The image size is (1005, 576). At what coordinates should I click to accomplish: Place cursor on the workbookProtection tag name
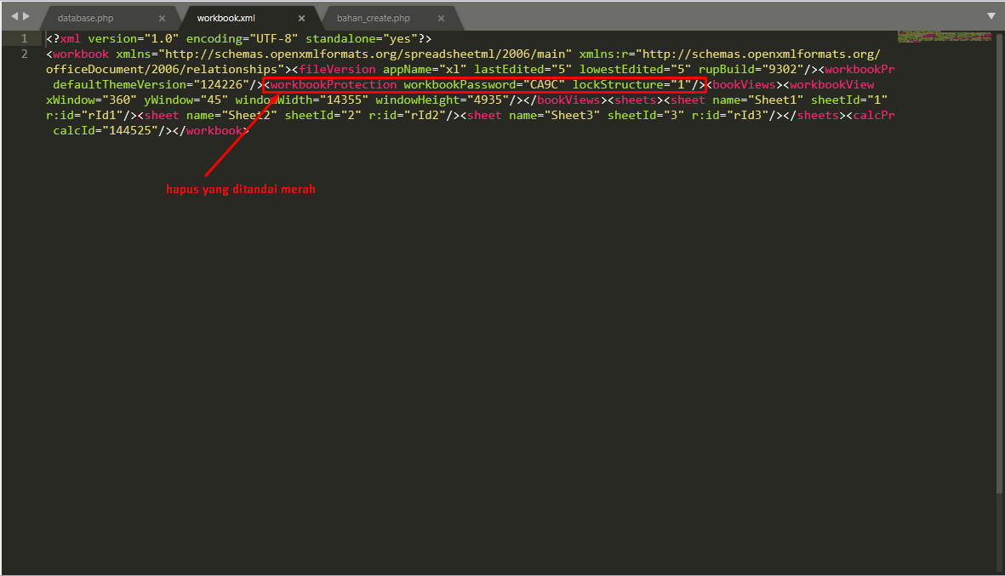(334, 85)
